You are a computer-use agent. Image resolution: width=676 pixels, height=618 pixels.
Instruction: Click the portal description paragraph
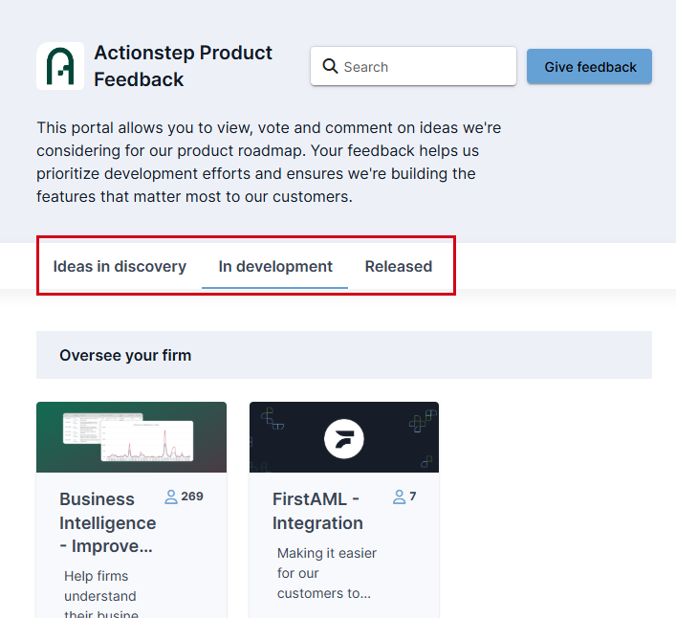[269, 163]
